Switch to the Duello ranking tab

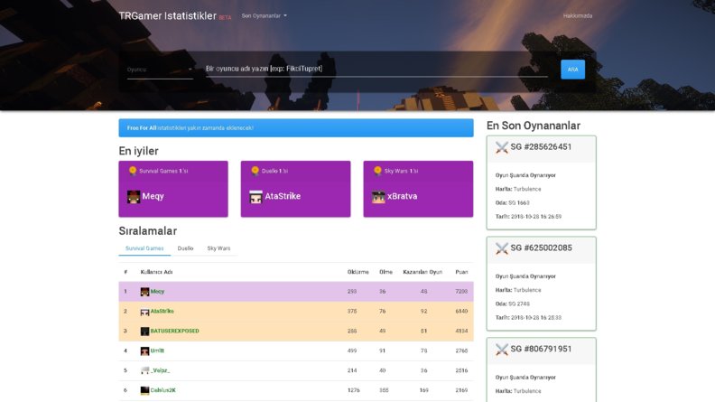pyautogui.click(x=185, y=248)
